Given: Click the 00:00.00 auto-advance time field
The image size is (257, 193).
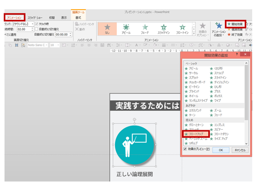Looking at the screenshot, I should (x=63, y=34).
